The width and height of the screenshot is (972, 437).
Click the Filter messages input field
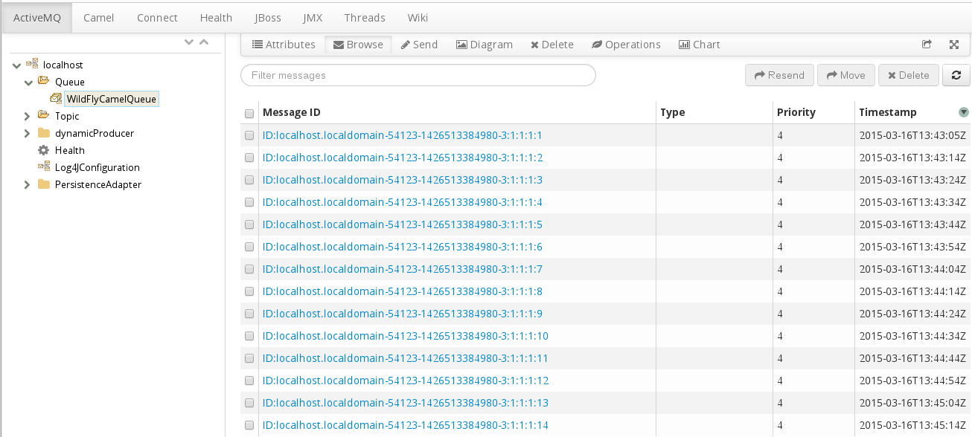click(418, 75)
